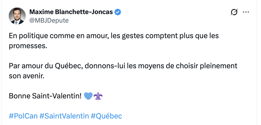Follow the #PolCan hashtag
Screen dimensions: 261x125
23,116
